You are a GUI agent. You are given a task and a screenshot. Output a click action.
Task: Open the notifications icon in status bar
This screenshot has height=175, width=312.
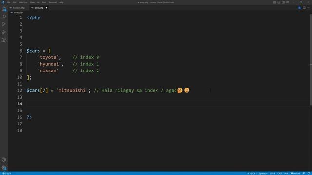pyautogui.click(x=309, y=173)
